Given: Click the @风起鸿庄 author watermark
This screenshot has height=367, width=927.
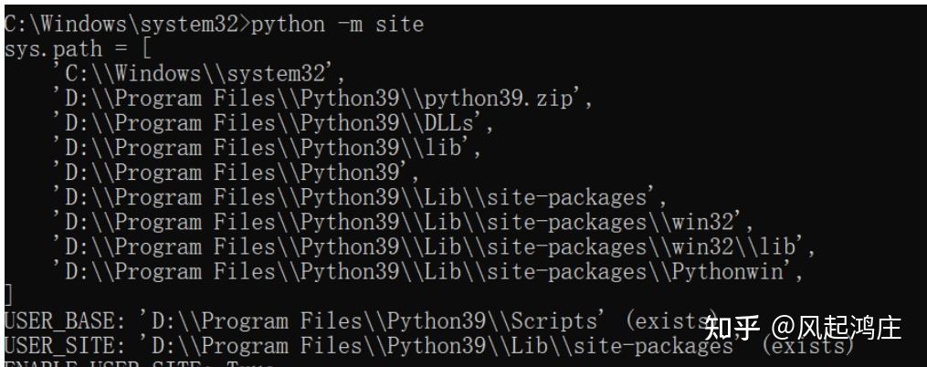Looking at the screenshot, I should [836, 329].
